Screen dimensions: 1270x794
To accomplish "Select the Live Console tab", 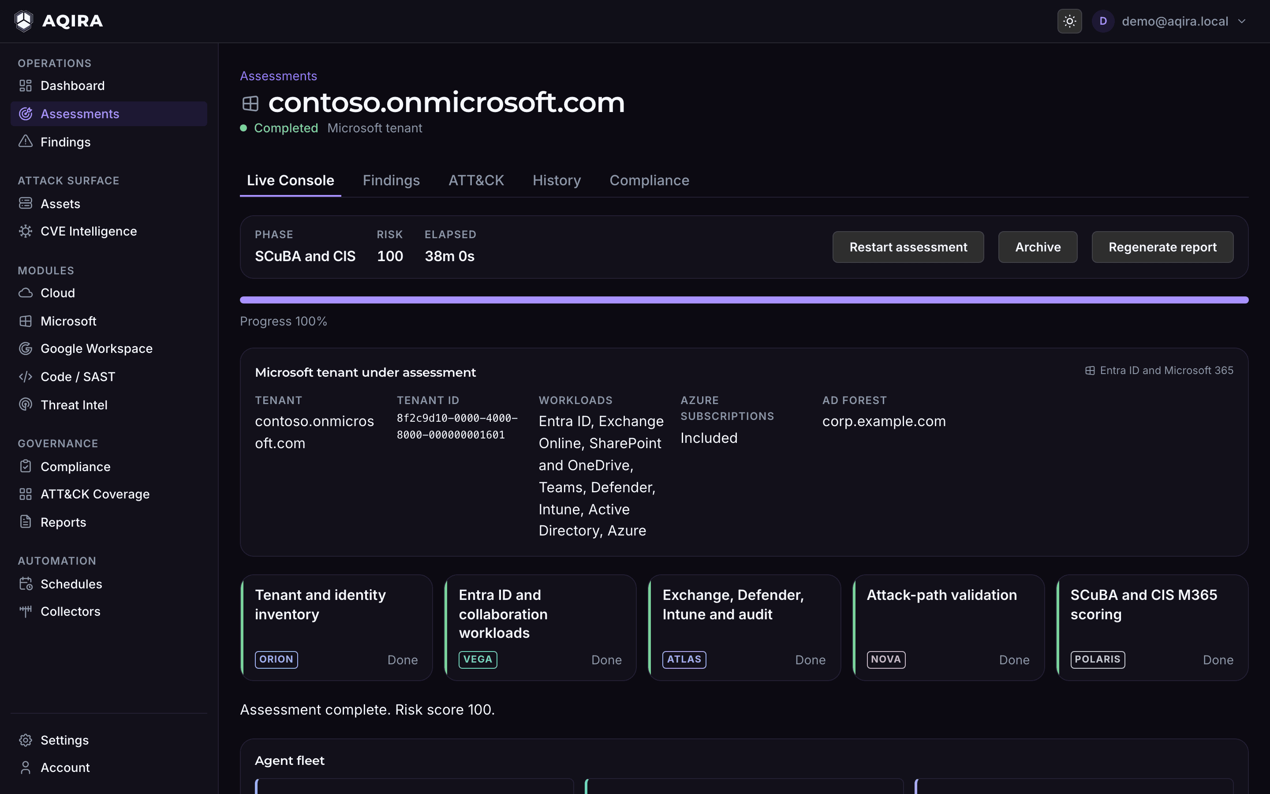I will tap(290, 181).
